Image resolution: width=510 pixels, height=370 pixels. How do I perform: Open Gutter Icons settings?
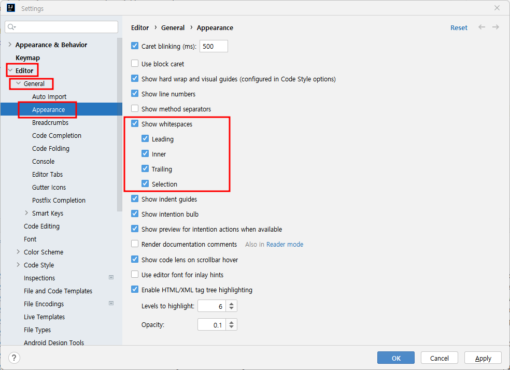(49, 188)
